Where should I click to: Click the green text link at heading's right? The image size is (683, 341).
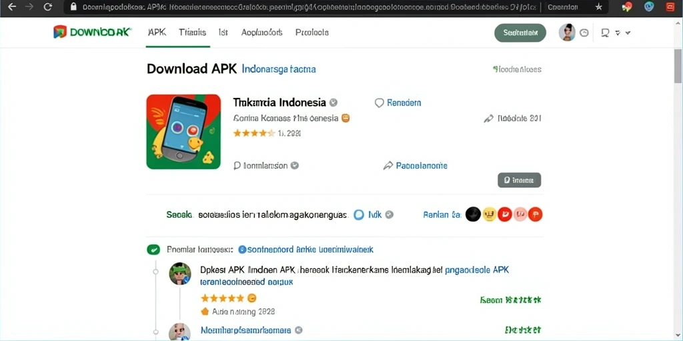[517, 69]
